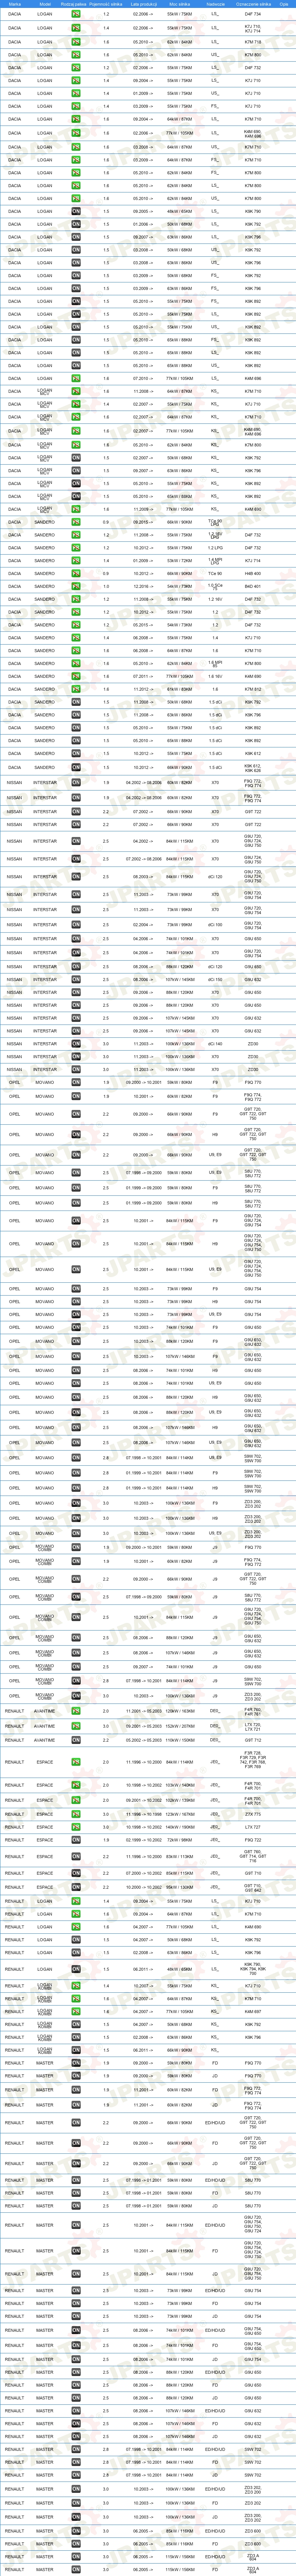
Task: Click petrol icon in Espace L7X 727 row
Action: coord(76,1827)
